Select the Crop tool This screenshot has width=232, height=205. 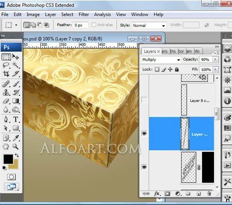[6, 74]
